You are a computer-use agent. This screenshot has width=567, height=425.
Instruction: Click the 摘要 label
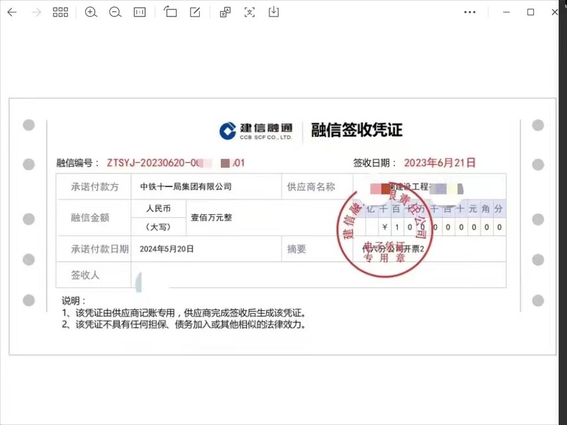tap(297, 249)
